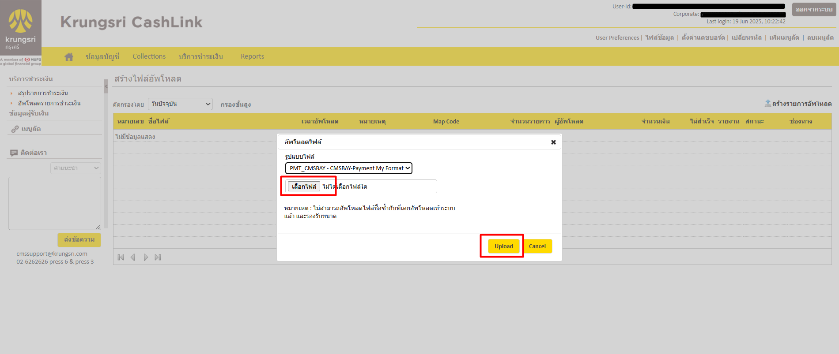Open ข้อมูลผู้รับเงิน in sidebar

(x=29, y=113)
